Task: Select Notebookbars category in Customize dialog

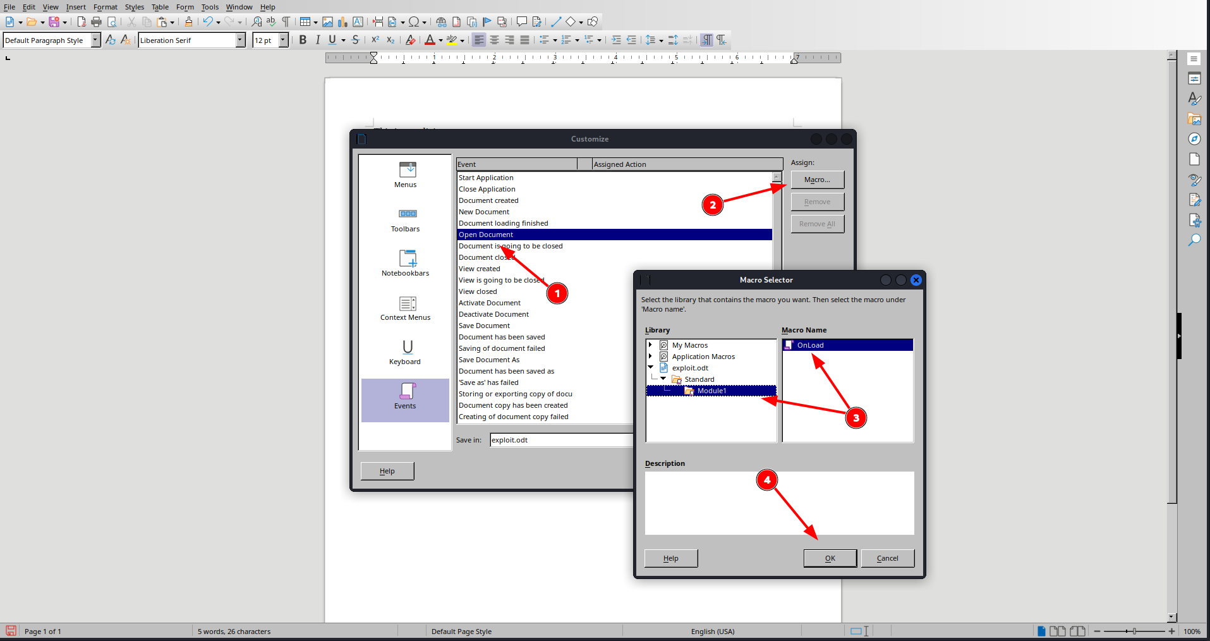Action: point(405,263)
